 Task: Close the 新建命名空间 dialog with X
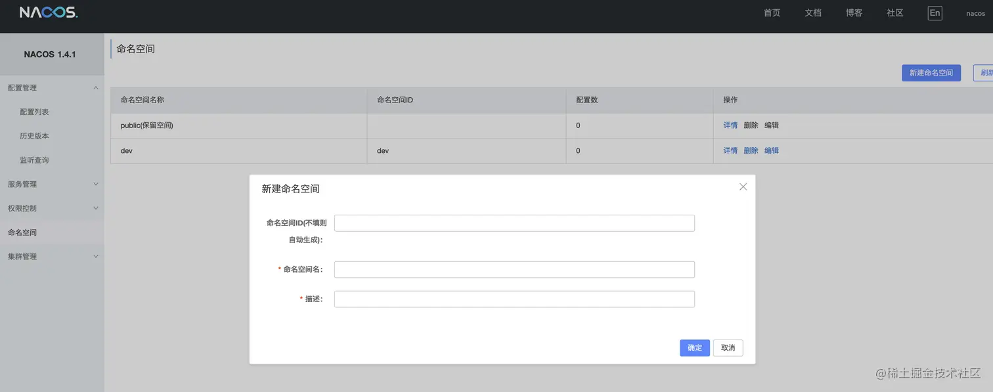click(x=743, y=186)
